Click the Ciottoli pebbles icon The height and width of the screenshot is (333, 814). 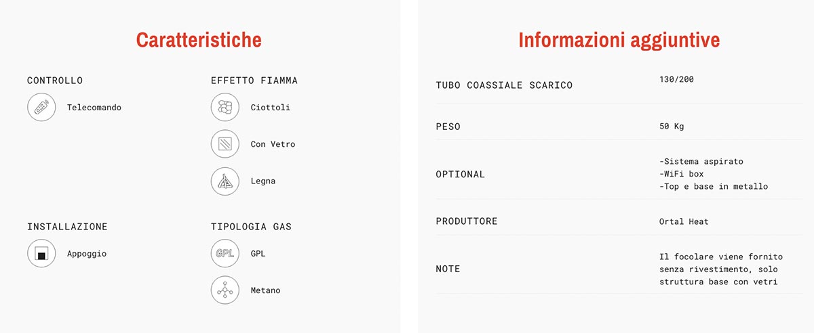(225, 108)
